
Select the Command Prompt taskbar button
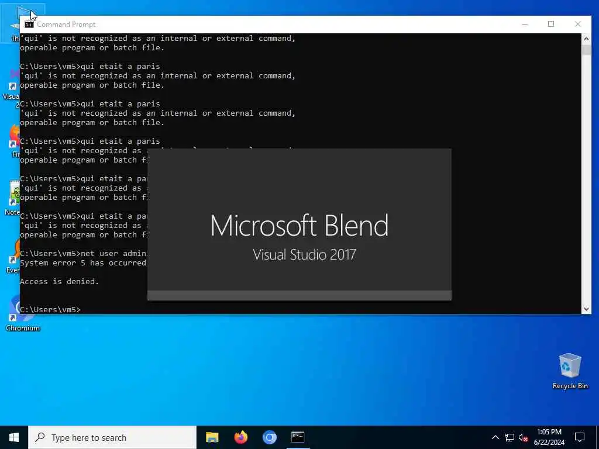[x=298, y=437]
